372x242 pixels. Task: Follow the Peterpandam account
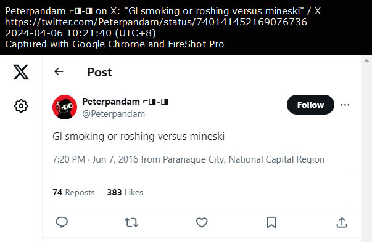[x=310, y=105]
